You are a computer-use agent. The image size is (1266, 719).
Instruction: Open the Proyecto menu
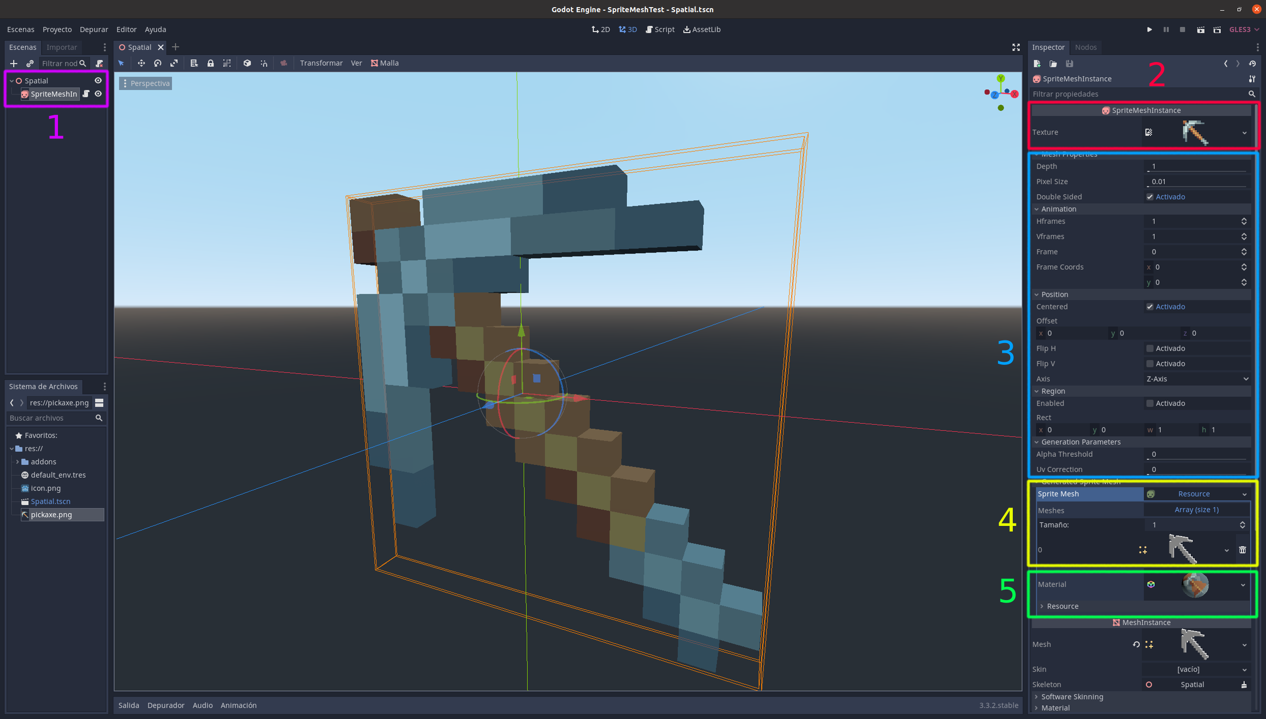(x=57, y=29)
